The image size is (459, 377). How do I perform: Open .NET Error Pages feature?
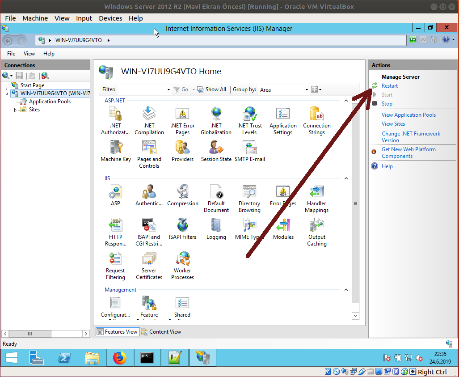click(x=182, y=121)
